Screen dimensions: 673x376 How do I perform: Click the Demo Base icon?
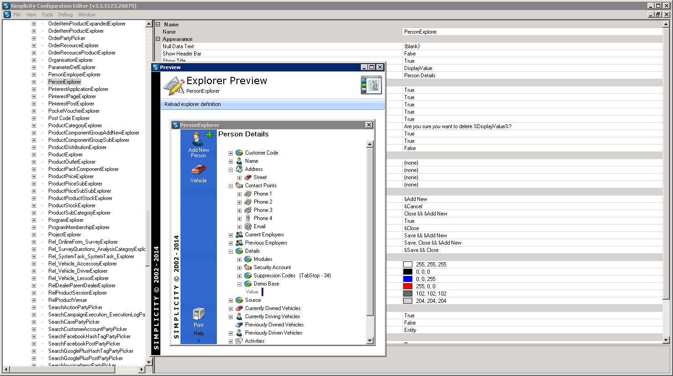pos(248,284)
